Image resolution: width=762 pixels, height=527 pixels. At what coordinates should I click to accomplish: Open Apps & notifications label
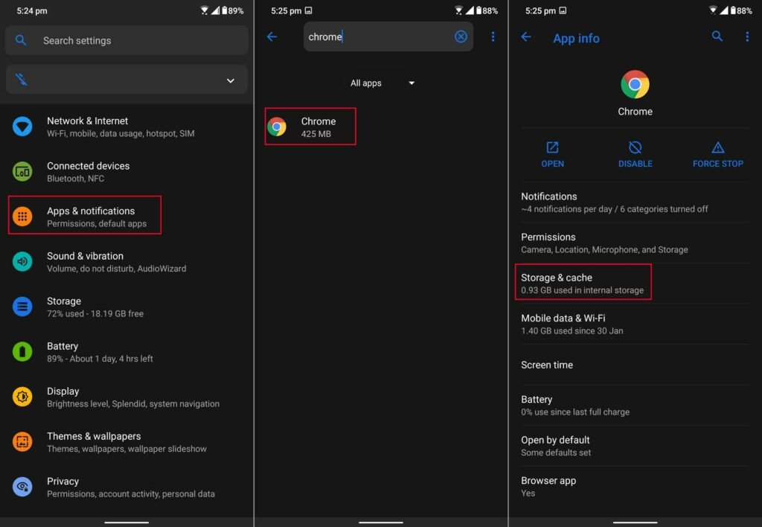tap(91, 211)
